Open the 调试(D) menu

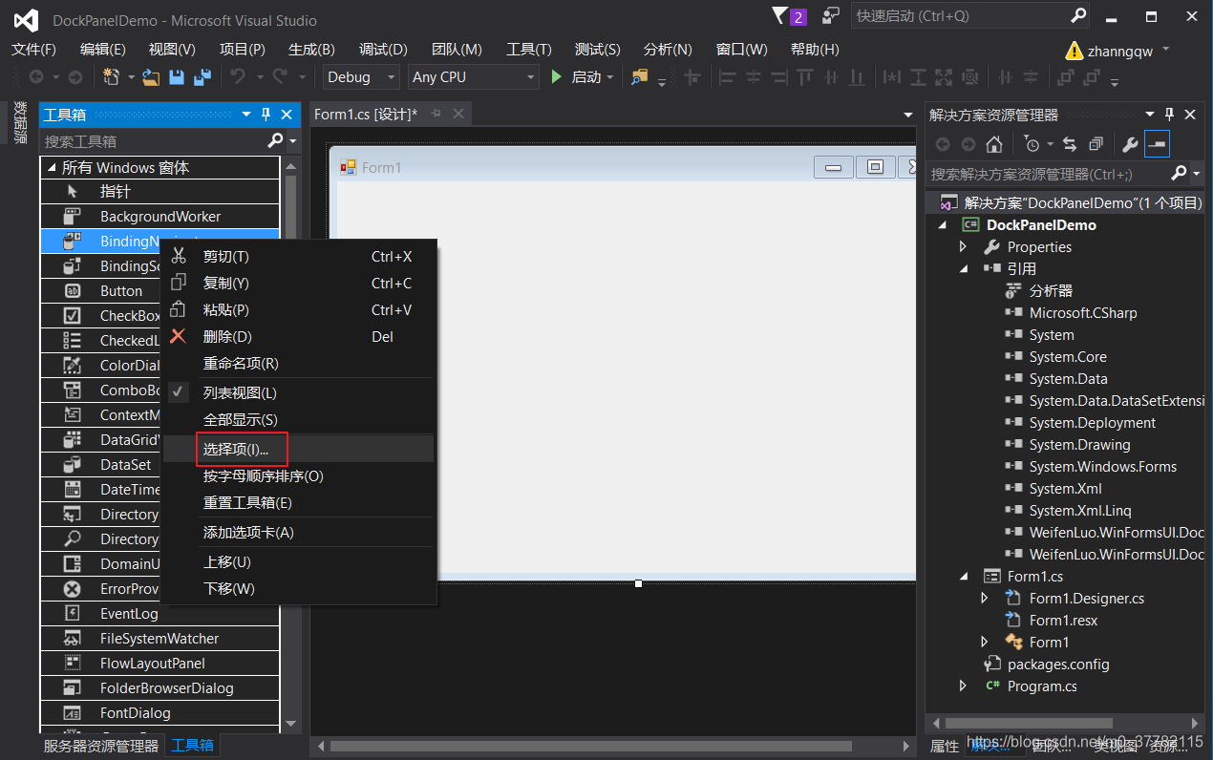pyautogui.click(x=383, y=50)
